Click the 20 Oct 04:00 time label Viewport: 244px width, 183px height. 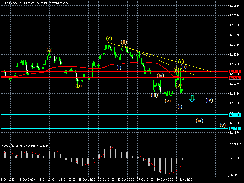coord(106,180)
